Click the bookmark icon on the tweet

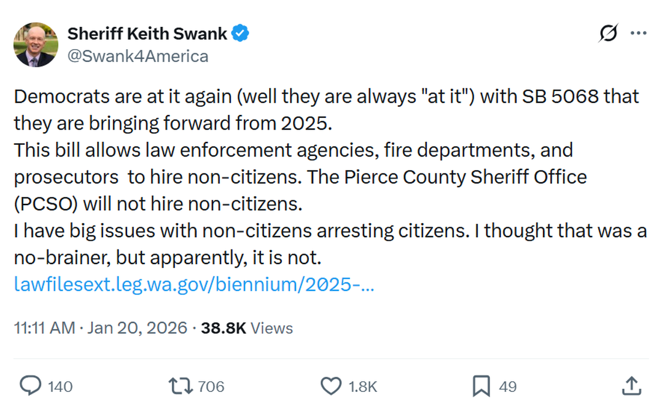481,386
